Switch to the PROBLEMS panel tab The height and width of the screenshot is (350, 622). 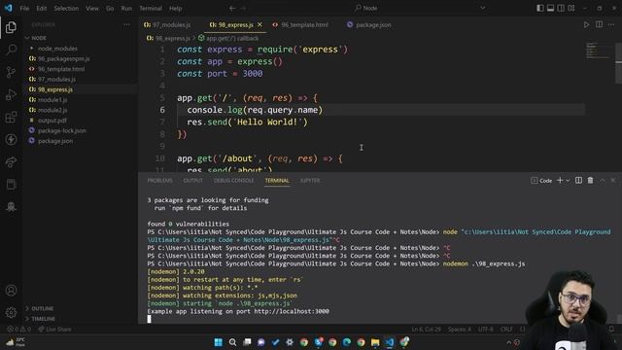(159, 180)
